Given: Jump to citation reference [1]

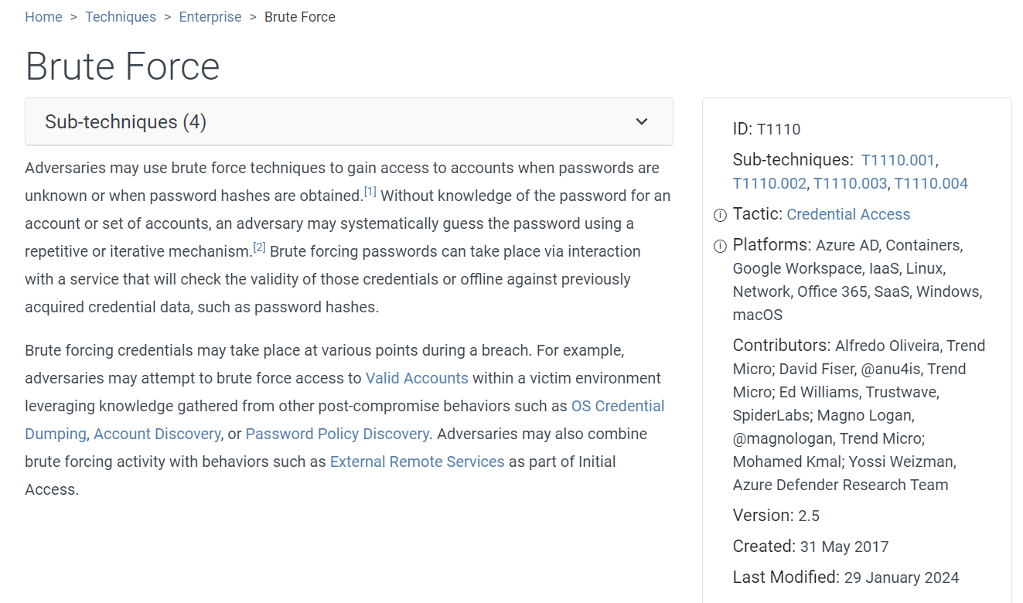Looking at the screenshot, I should (x=370, y=192).
